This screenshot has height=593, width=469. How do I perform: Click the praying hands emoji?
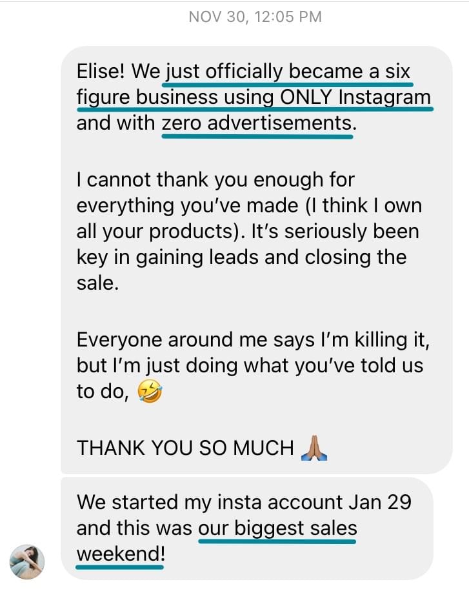point(315,447)
